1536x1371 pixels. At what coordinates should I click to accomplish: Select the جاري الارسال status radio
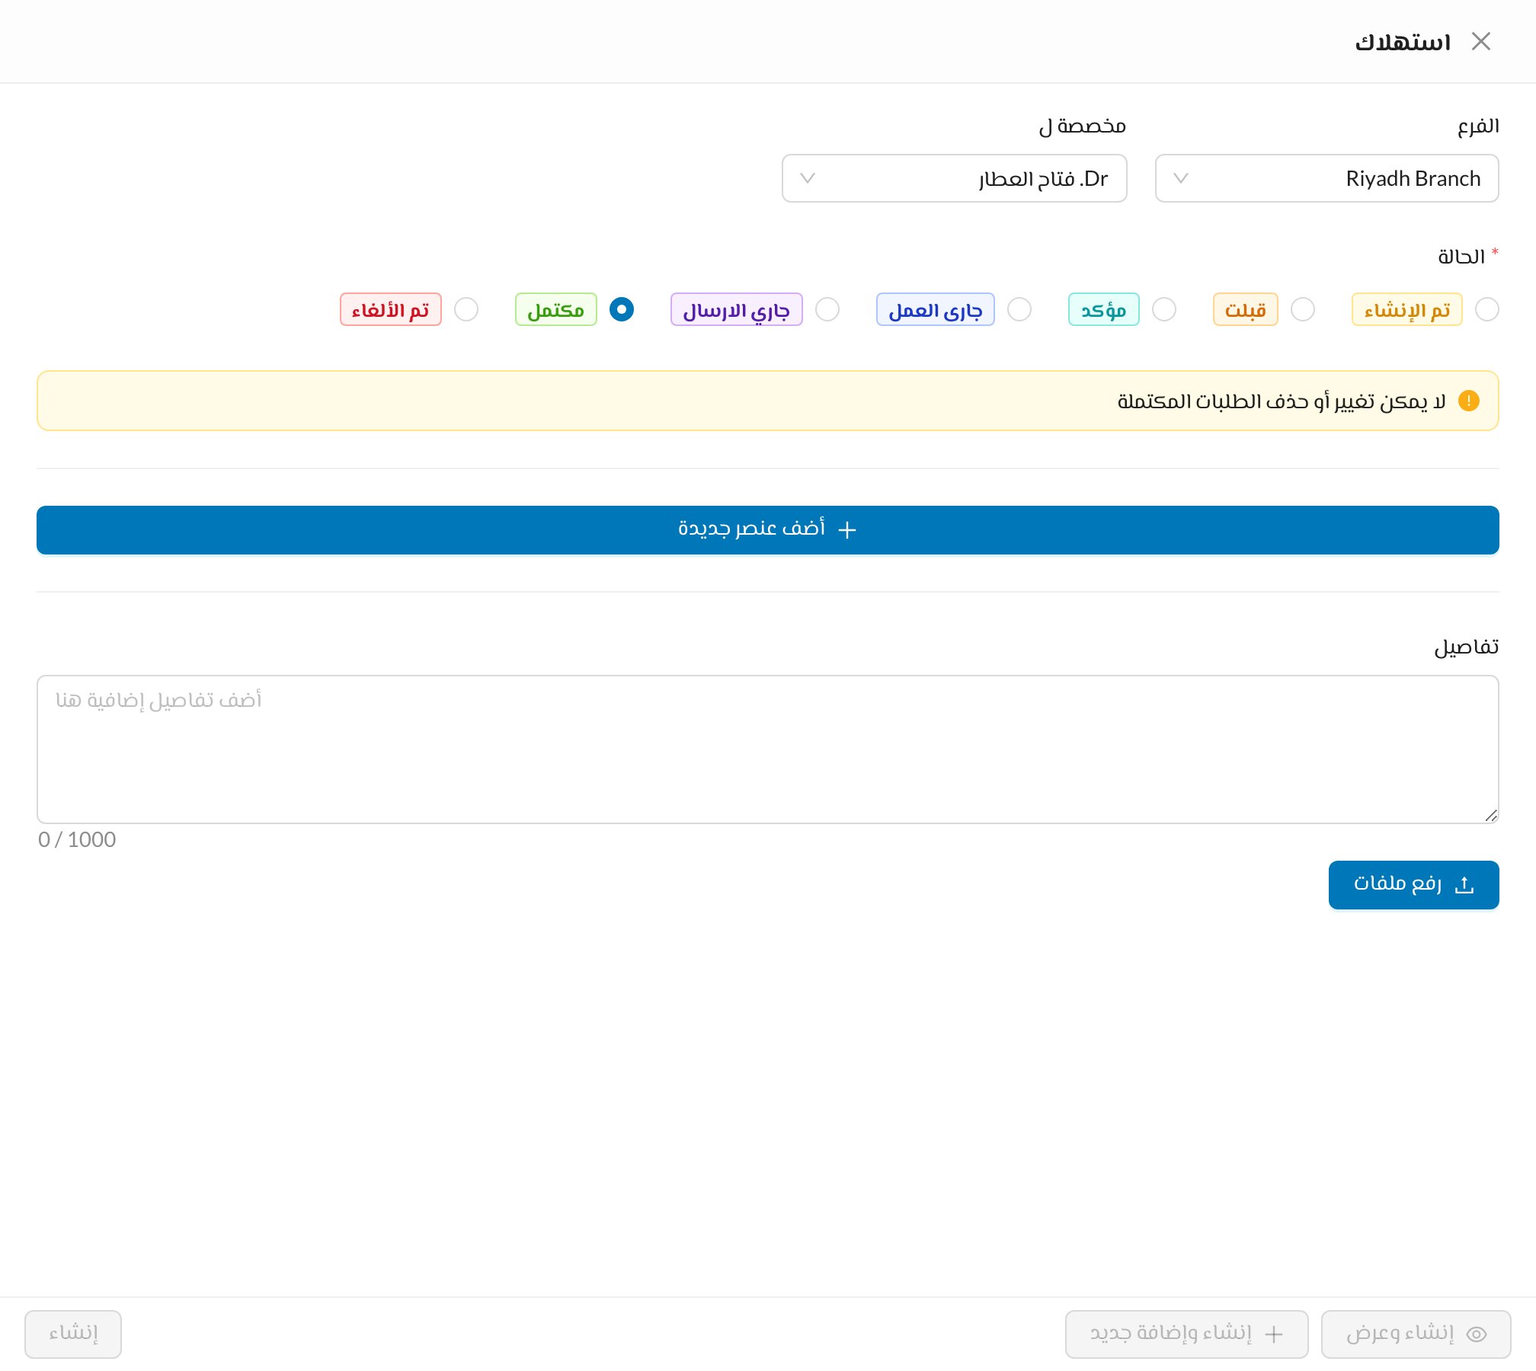point(827,309)
